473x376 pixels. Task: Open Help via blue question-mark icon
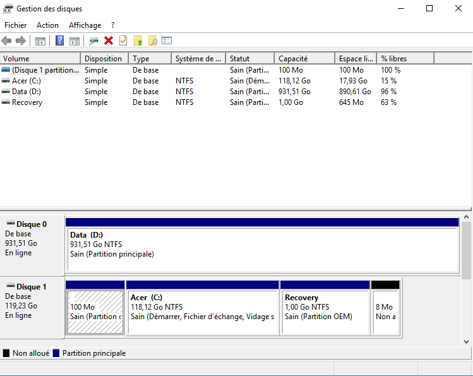(60, 40)
